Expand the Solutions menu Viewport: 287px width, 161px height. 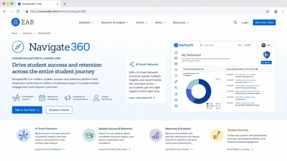click(x=86, y=22)
